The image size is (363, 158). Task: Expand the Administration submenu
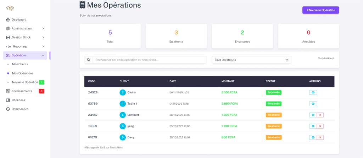pos(43,28)
